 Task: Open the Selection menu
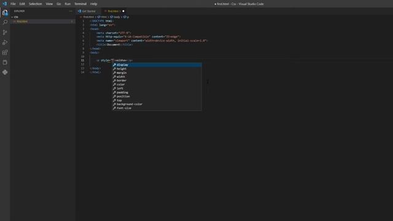tap(36, 4)
